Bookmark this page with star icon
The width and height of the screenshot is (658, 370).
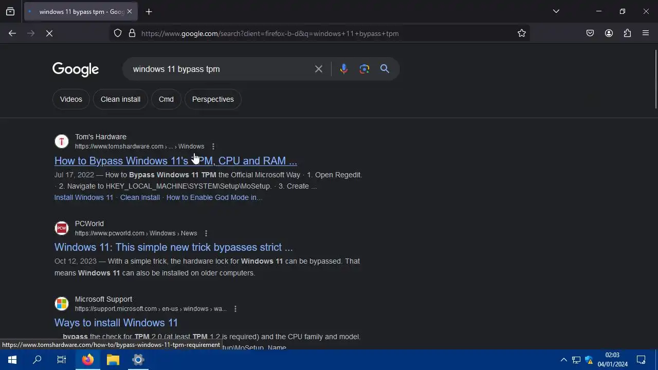click(522, 33)
